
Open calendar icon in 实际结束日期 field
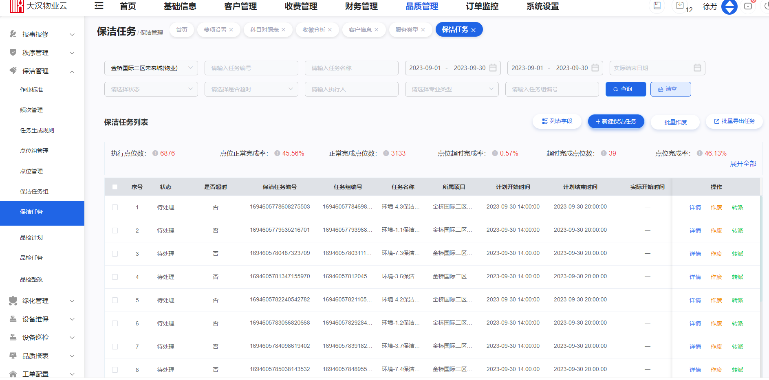697,68
